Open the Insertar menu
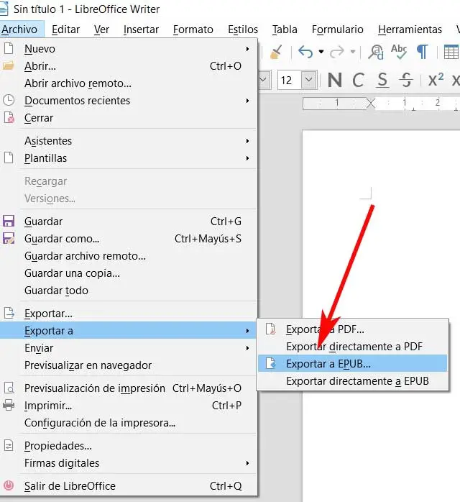This screenshot has width=460, height=502. point(141,29)
